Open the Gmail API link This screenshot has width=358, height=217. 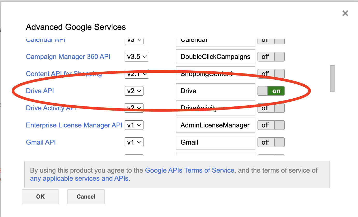pos(41,142)
